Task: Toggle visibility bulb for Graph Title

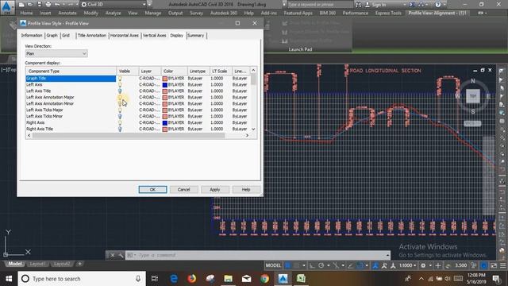Action: point(120,79)
